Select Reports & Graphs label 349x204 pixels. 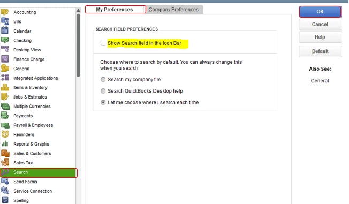click(x=31, y=144)
